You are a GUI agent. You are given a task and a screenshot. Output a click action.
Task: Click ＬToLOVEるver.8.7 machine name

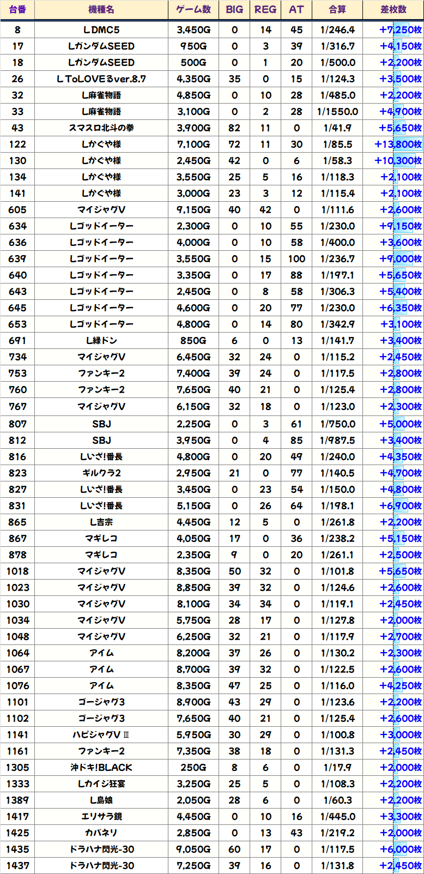click(x=101, y=79)
